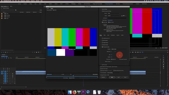Open the Timecode Position dropdown

119,49
